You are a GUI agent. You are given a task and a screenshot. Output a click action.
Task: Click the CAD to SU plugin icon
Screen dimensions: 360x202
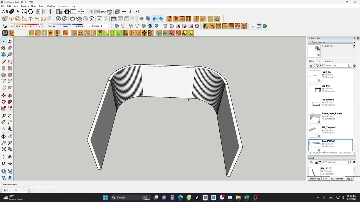pos(169,19)
